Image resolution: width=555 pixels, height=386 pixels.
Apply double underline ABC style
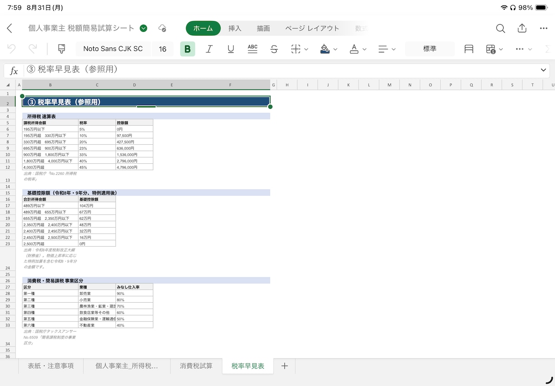[252, 49]
